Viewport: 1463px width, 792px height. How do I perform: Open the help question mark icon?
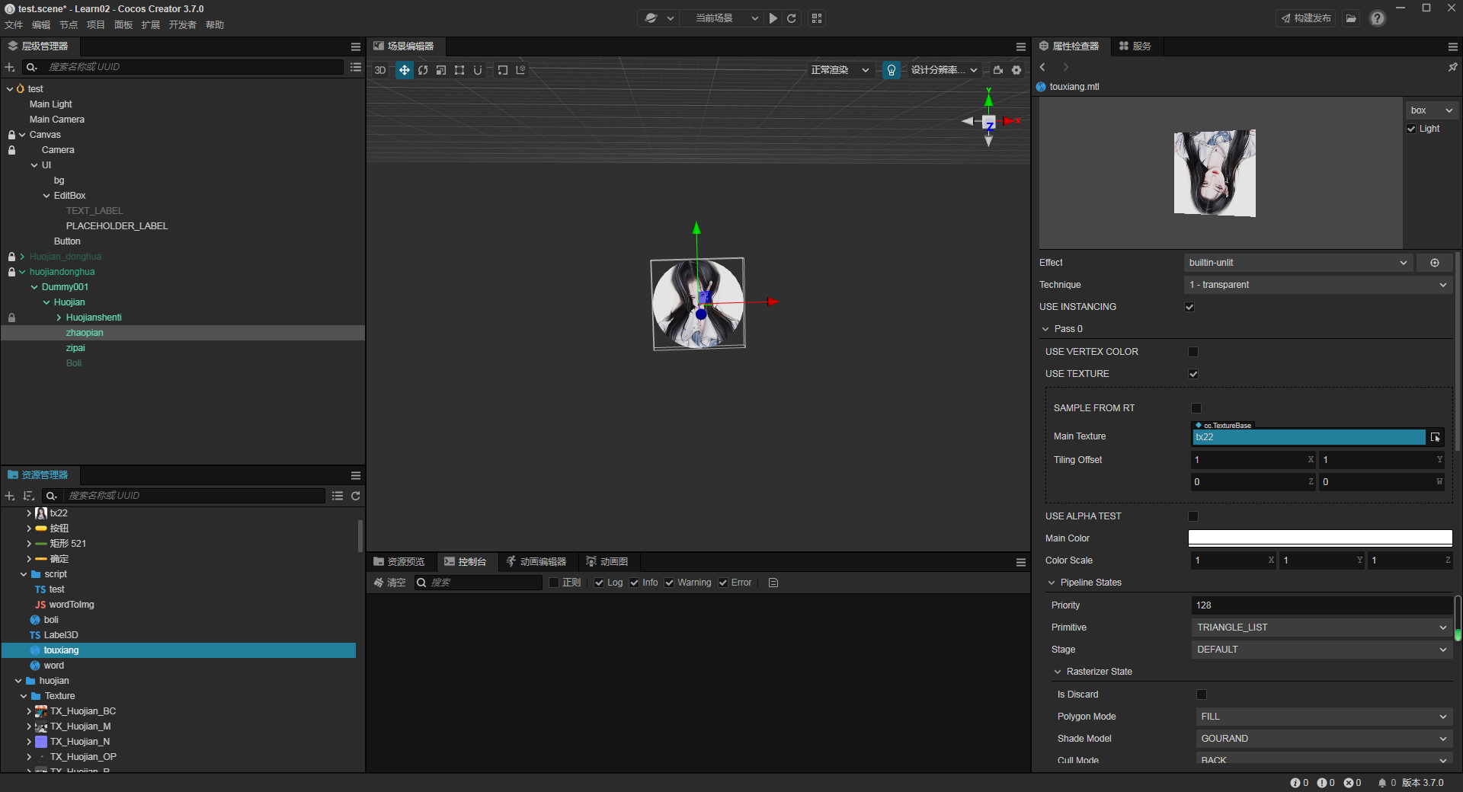point(1378,18)
